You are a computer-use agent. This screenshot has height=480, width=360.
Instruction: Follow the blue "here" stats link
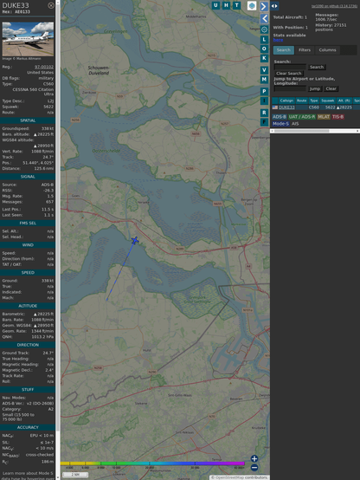pos(278,40)
